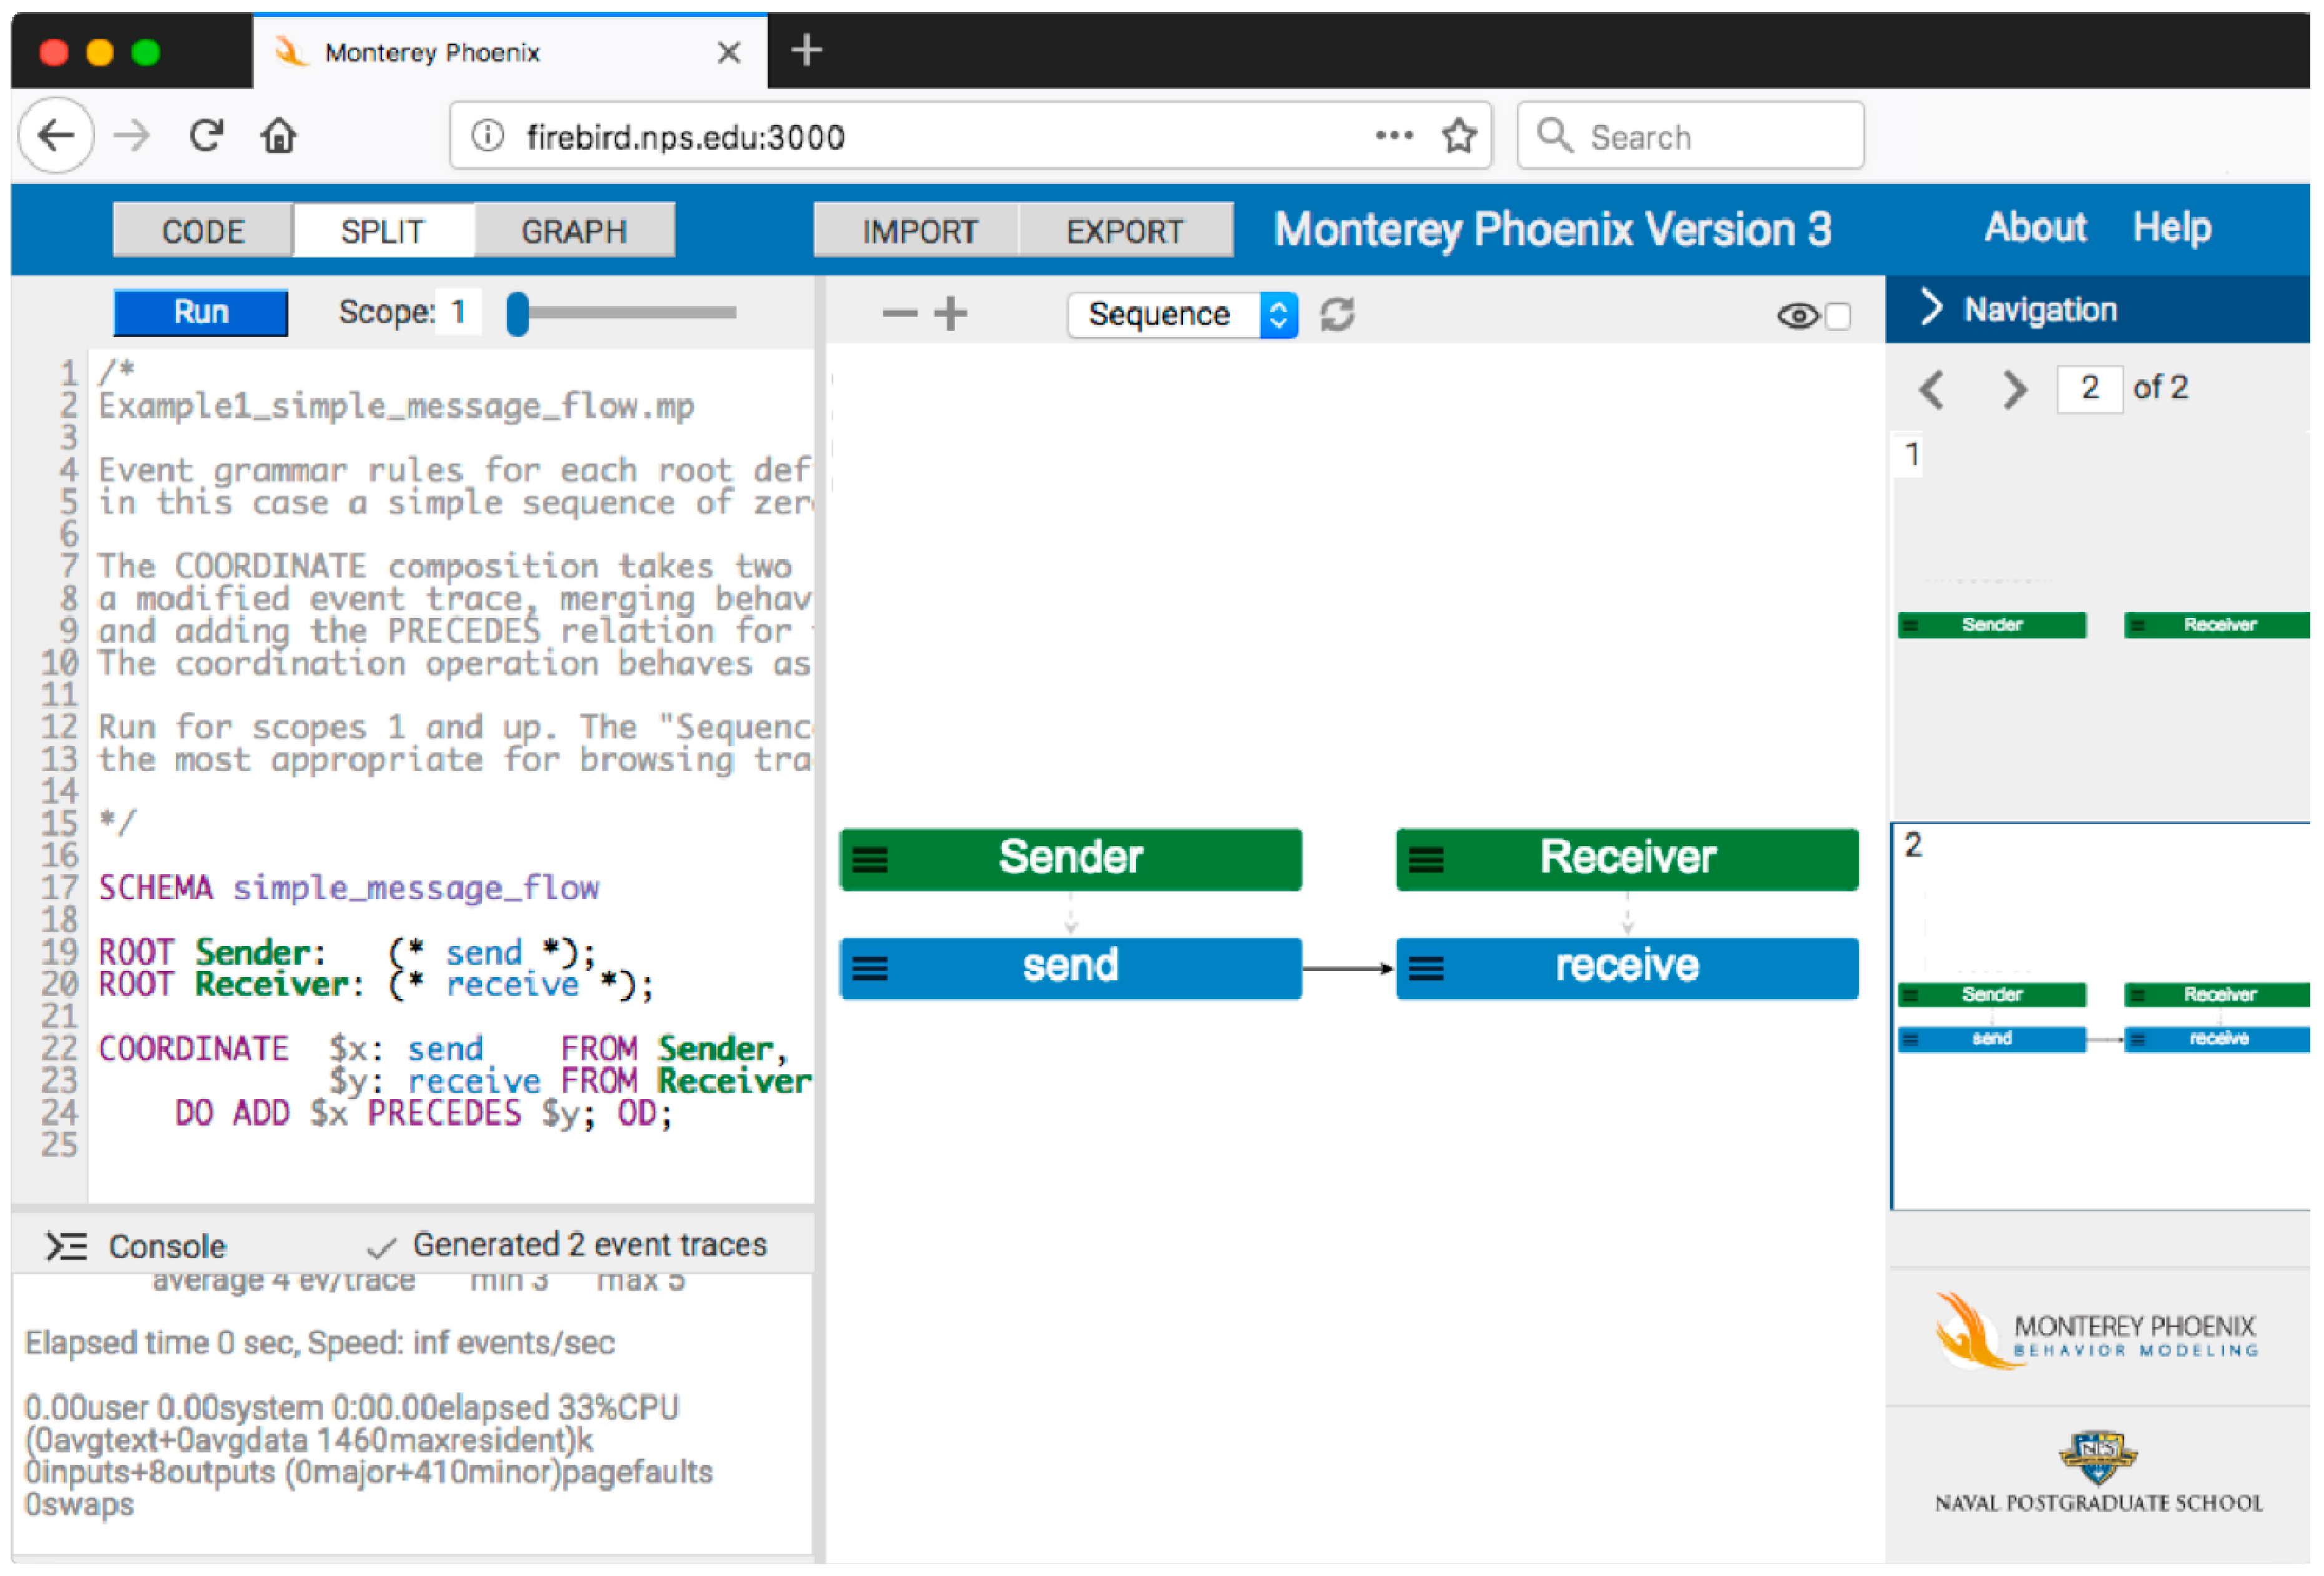Switch to the CODE view tab

point(203,231)
